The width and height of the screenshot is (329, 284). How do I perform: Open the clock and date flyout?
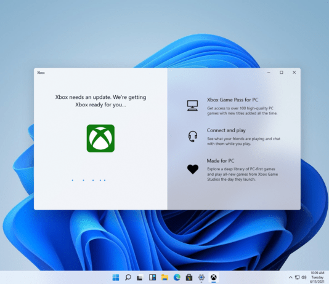pyautogui.click(x=317, y=277)
